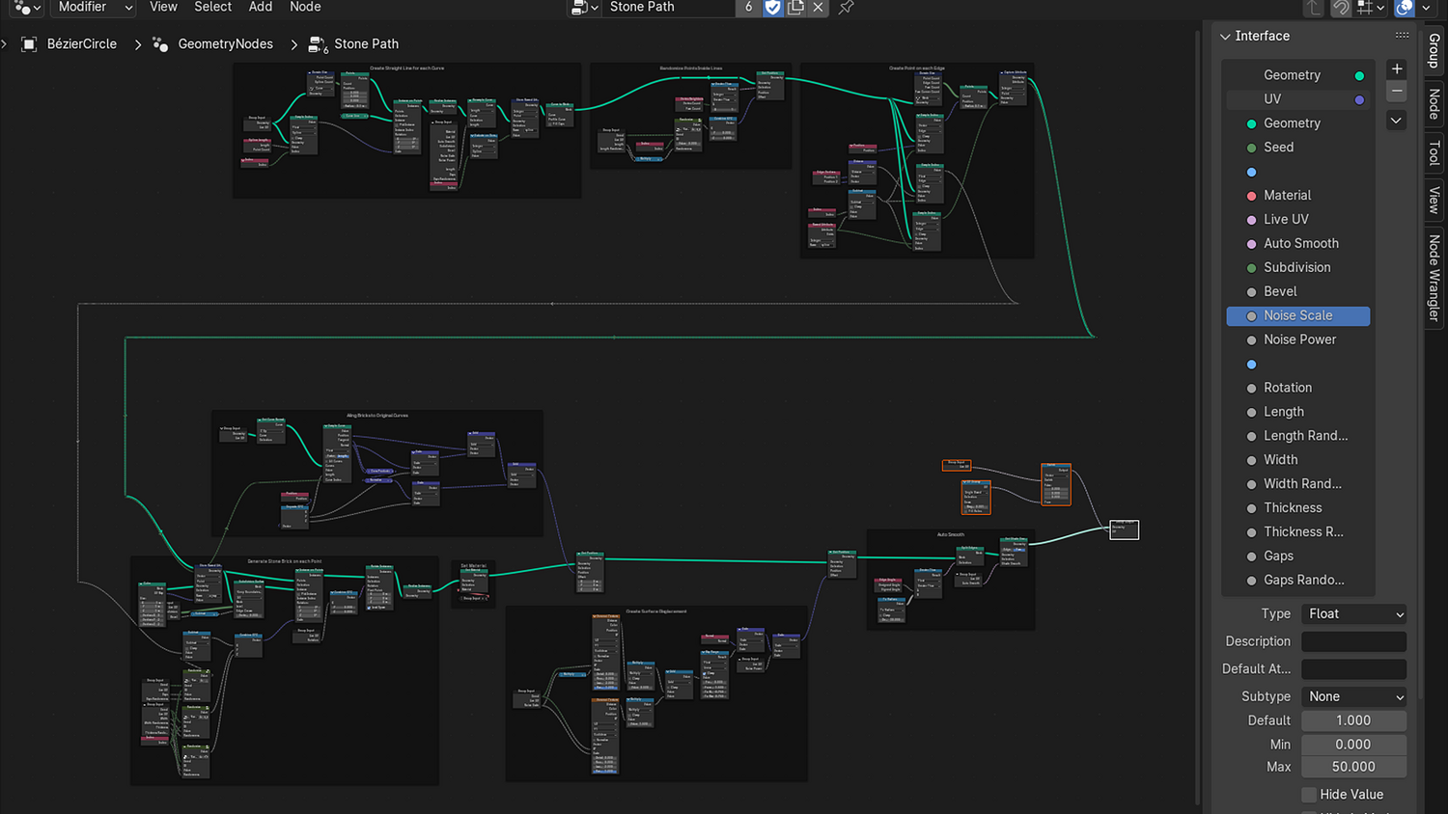Switch to the Group sidebar tab
Image resolution: width=1448 pixels, height=814 pixels.
pyautogui.click(x=1434, y=50)
